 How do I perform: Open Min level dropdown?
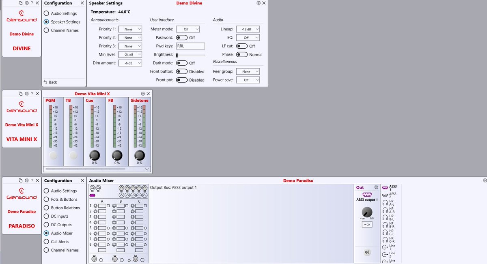point(130,54)
